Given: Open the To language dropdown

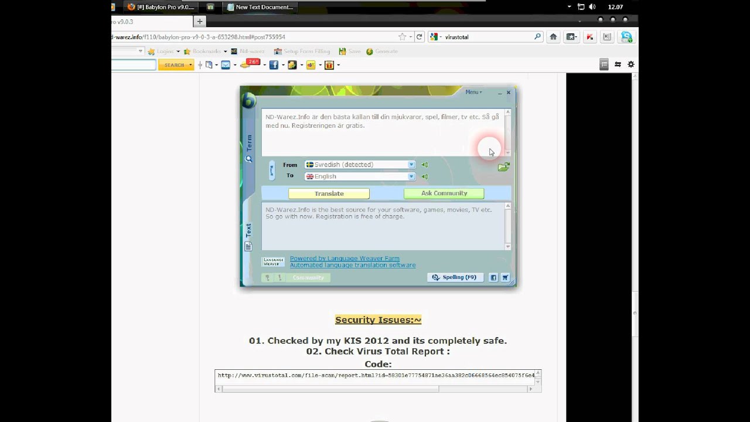Looking at the screenshot, I should pyautogui.click(x=411, y=176).
